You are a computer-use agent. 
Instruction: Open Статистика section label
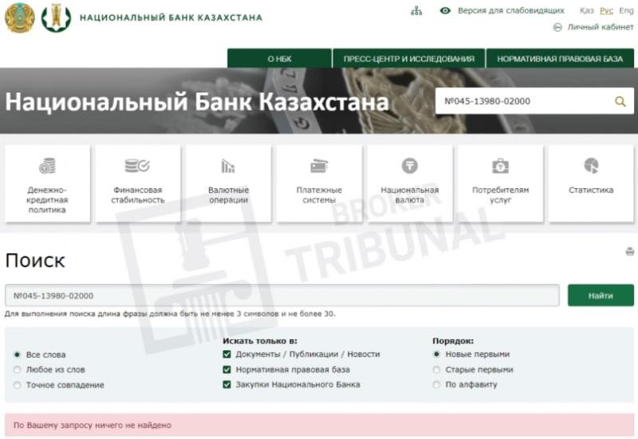pyautogui.click(x=591, y=190)
